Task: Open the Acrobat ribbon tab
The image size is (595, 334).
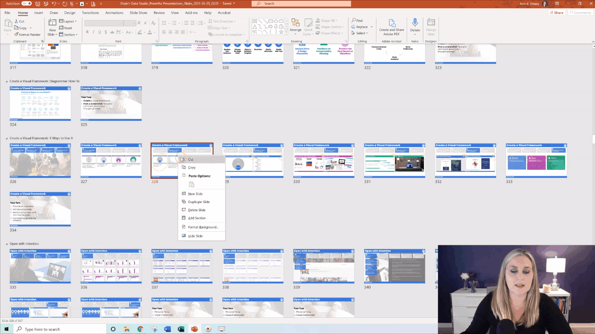Action: pos(224,13)
